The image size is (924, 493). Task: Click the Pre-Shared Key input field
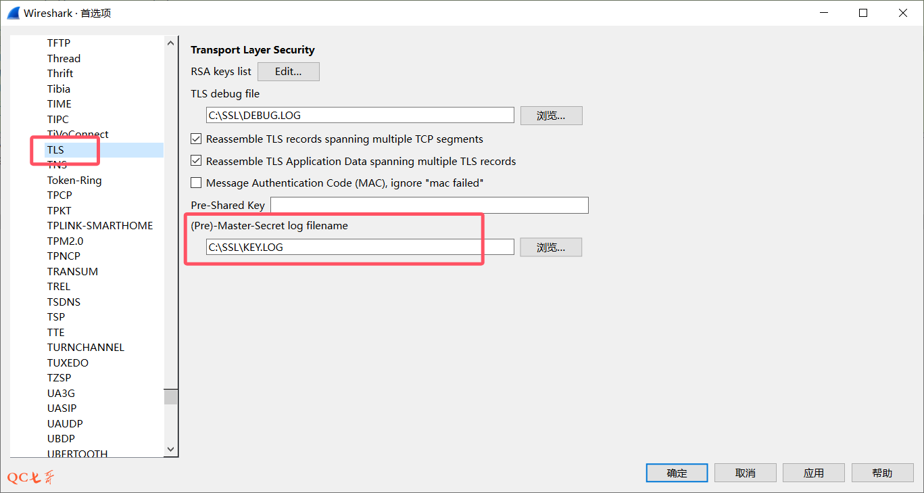429,206
